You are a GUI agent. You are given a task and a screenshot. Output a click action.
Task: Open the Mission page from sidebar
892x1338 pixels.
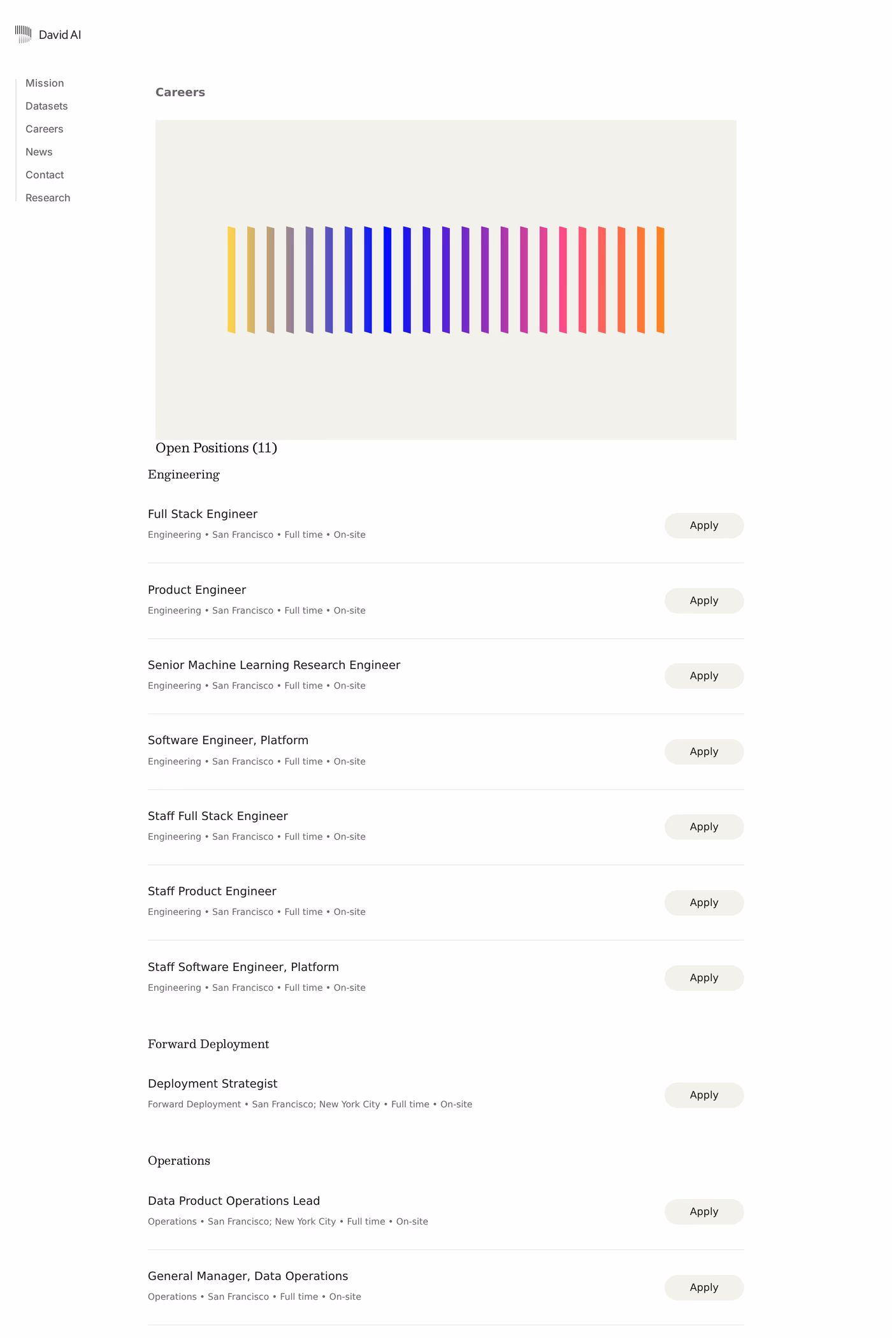point(45,83)
